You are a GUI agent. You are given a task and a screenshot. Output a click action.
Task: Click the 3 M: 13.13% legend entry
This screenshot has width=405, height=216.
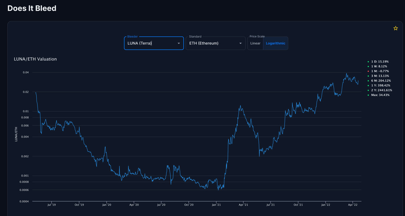click(380, 76)
